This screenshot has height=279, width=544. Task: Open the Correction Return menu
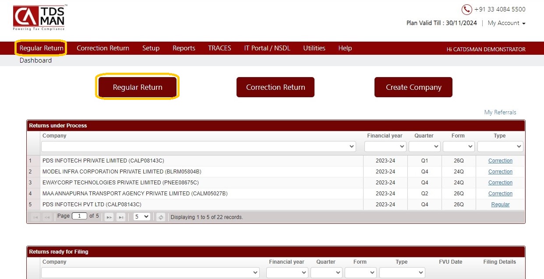103,48
